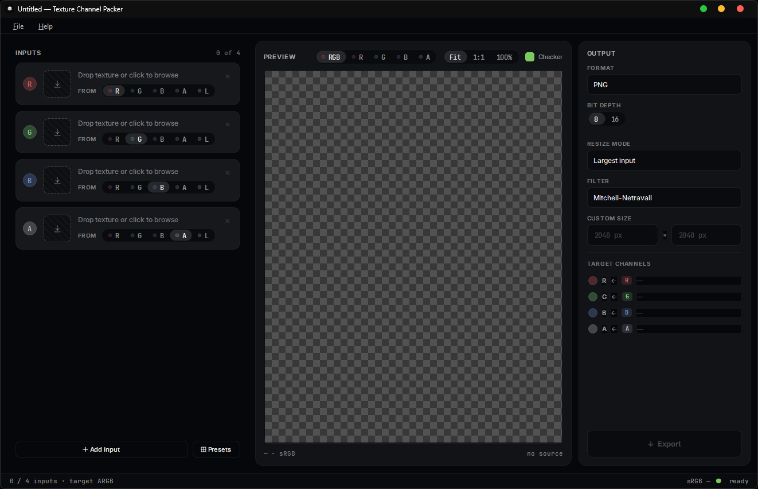Switch preview to A channel only
The image size is (758, 489).
click(425, 57)
